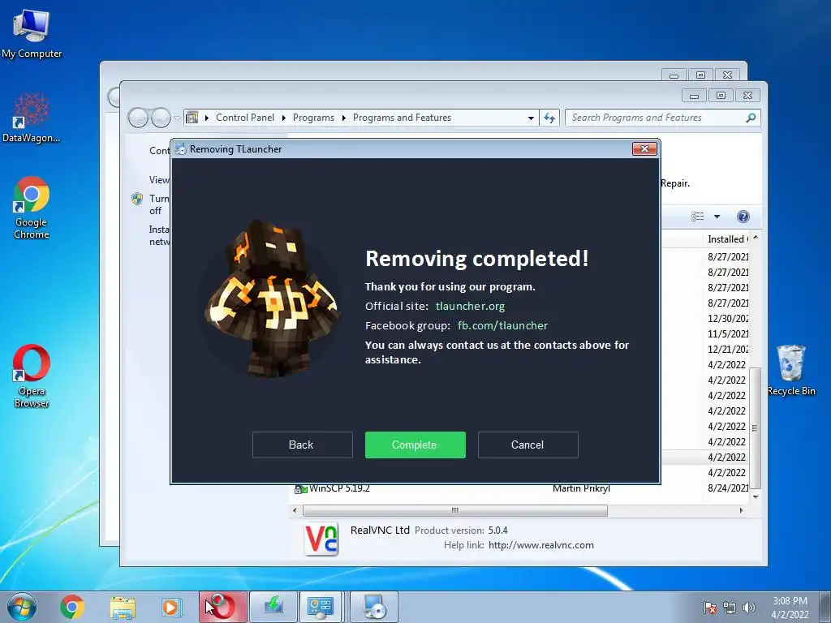Click the 8/24/2021 install date cell
The image size is (831, 623).
point(728,488)
